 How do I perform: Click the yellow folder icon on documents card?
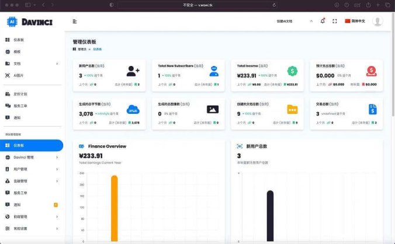tap(292, 109)
